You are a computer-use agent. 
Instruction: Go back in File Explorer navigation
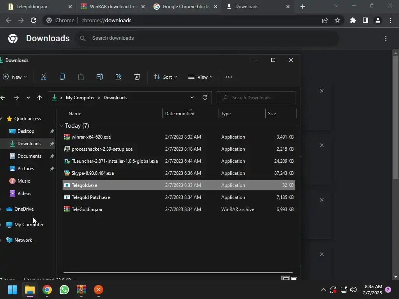(x=3, y=98)
